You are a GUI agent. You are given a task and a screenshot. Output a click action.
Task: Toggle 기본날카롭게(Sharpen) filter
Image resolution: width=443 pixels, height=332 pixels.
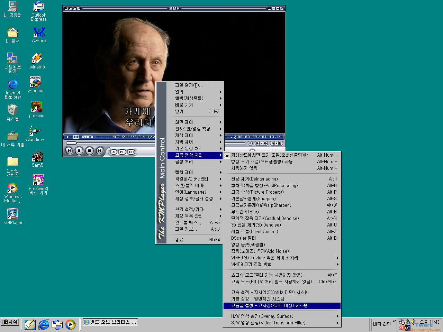282,199
